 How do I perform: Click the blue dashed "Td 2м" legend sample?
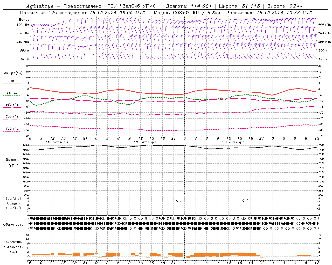[x=11, y=96]
